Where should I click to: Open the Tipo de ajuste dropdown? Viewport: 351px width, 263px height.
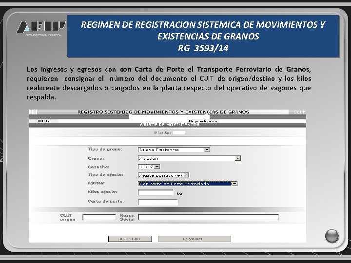[x=164, y=175]
